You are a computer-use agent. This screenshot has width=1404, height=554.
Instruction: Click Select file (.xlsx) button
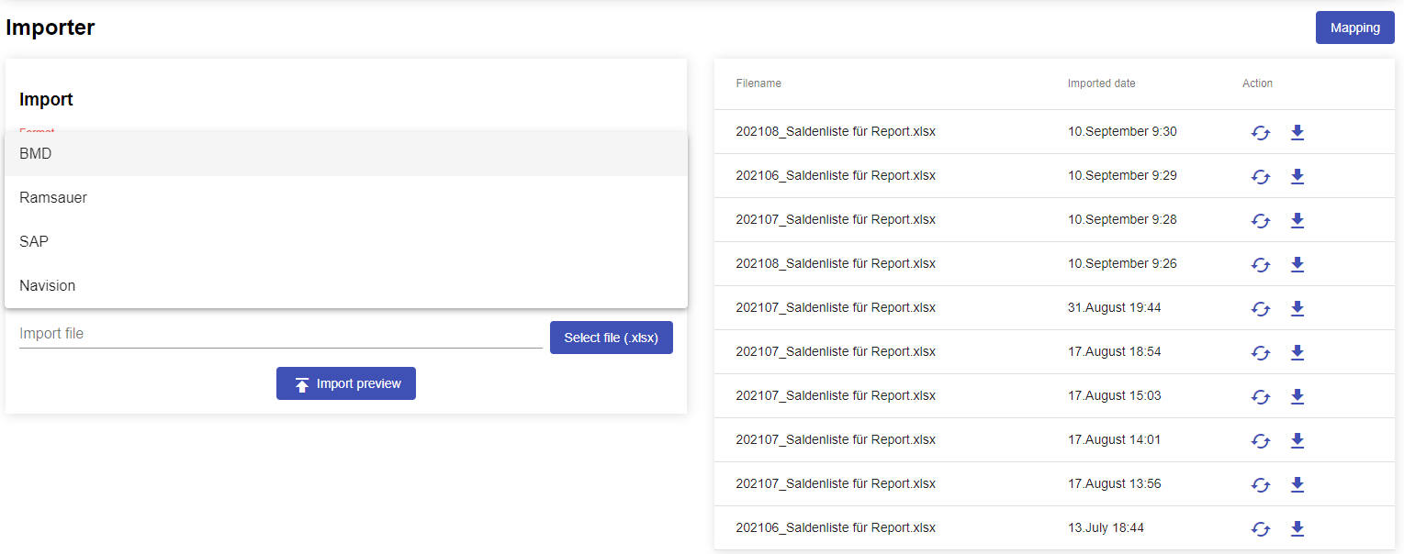tap(611, 338)
